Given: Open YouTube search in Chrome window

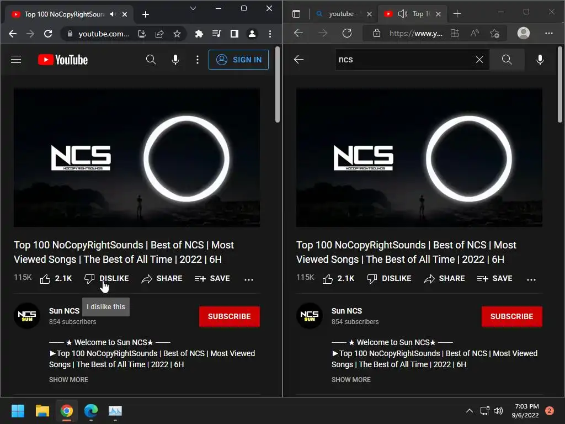Looking at the screenshot, I should pos(151,60).
